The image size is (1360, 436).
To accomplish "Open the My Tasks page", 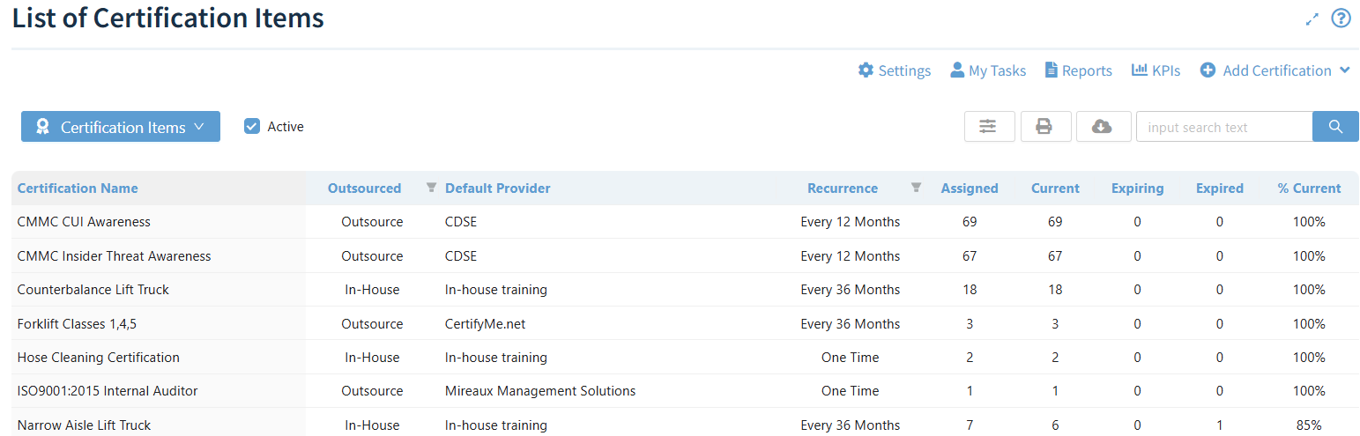I will (987, 70).
